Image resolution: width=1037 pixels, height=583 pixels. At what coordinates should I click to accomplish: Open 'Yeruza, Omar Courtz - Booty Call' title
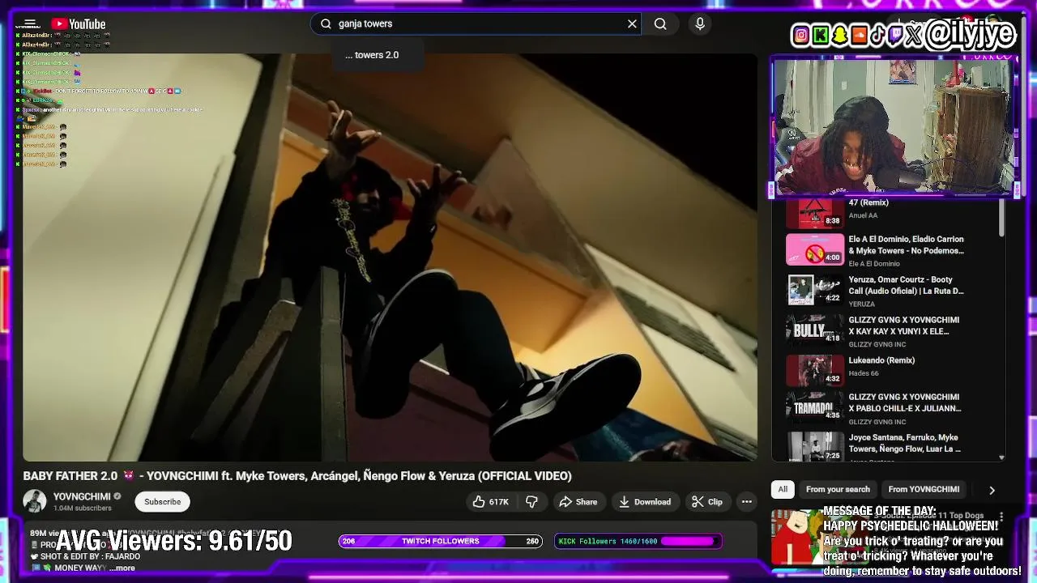(x=906, y=285)
